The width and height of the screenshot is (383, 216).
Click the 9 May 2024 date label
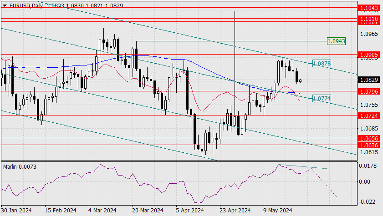pos(278,210)
